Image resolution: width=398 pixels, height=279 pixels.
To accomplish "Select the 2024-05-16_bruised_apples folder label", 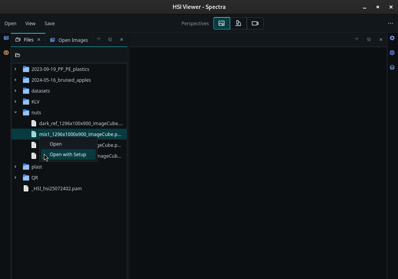I will 61,80.
